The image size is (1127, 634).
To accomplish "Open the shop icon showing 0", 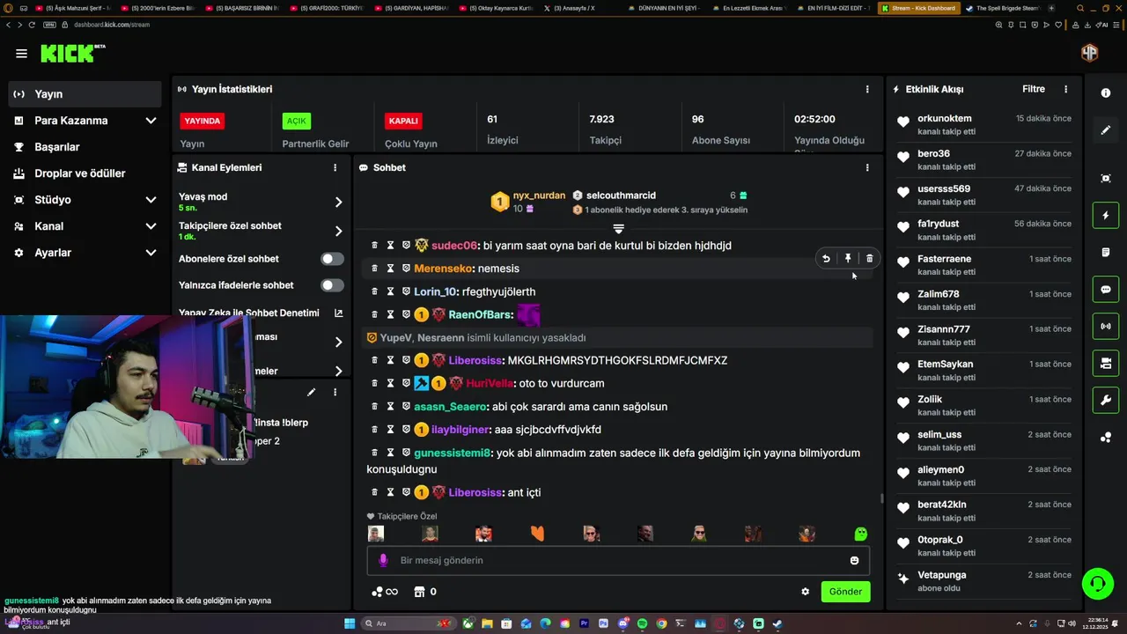I will (425, 592).
